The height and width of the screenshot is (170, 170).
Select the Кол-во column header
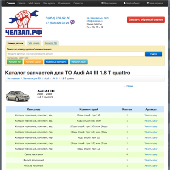click(127, 109)
